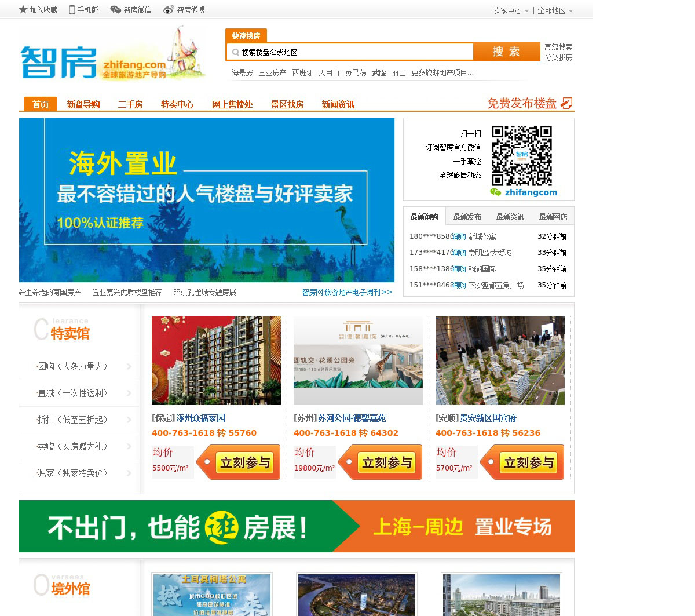Go to the 首页 nav tab
The width and height of the screenshot is (695, 616).
click(41, 104)
